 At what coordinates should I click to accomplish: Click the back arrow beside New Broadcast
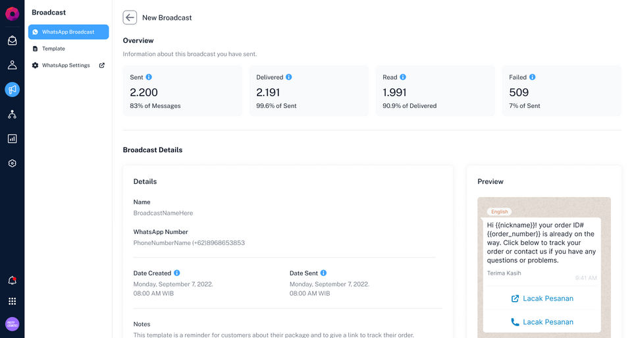(130, 18)
